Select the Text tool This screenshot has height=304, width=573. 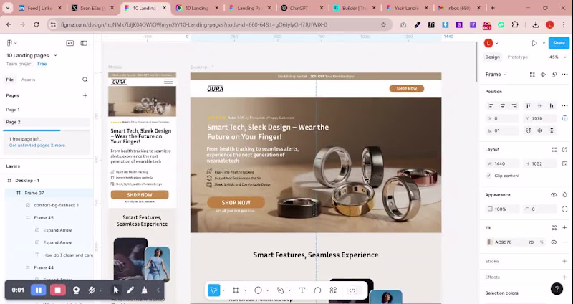coord(302,290)
